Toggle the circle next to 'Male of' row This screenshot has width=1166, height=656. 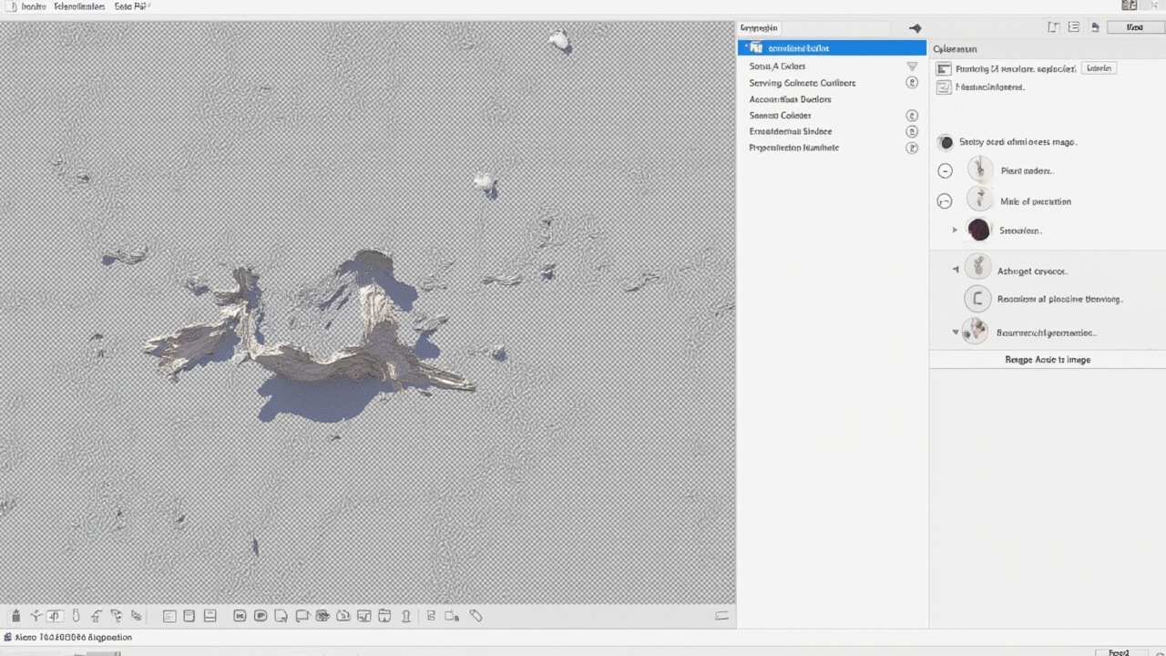(x=945, y=201)
